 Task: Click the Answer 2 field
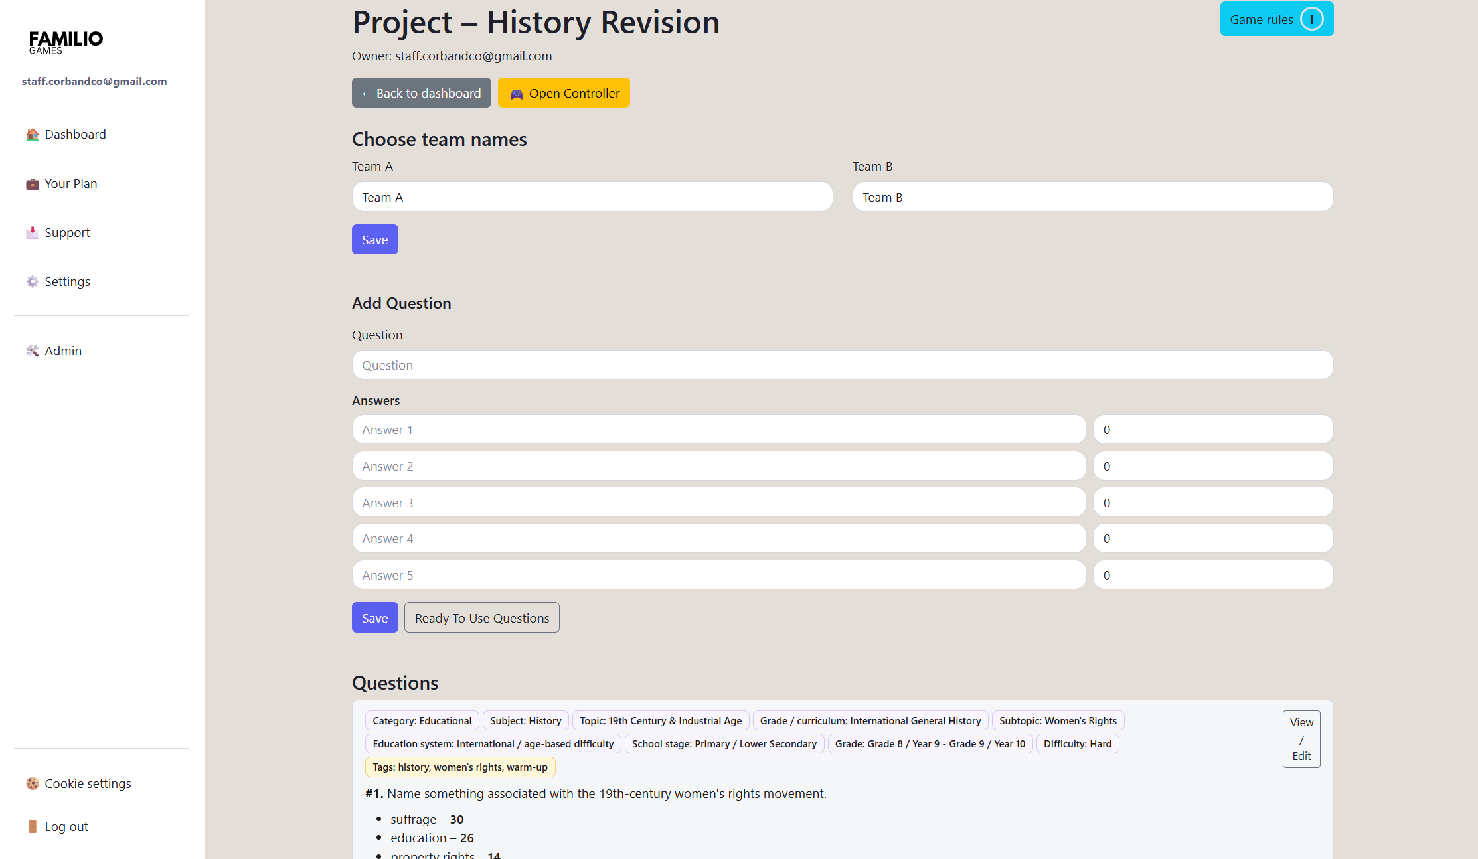click(x=718, y=466)
